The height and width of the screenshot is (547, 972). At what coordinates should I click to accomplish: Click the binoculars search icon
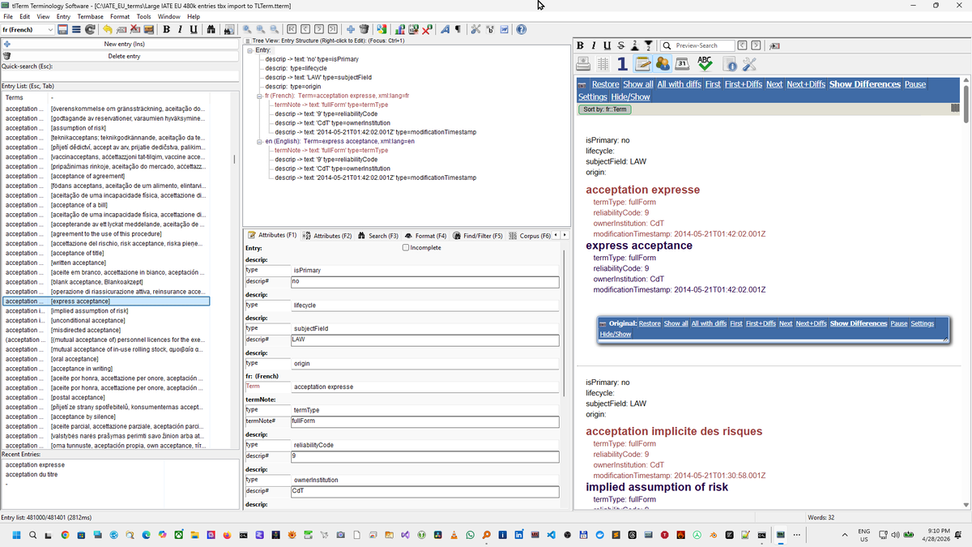[211, 30]
